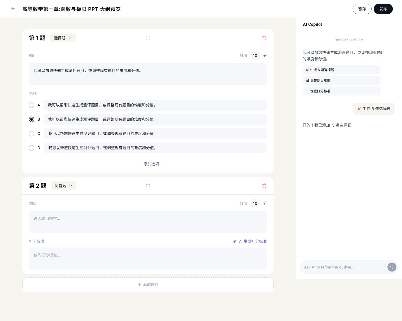The image size is (402, 321).
Task: Click the sparkle icon next to AI 生成打分标准
Action: (x=235, y=241)
